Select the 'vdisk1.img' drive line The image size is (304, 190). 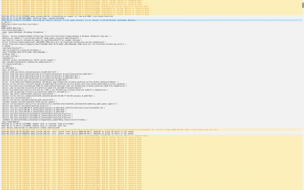(60, 82)
